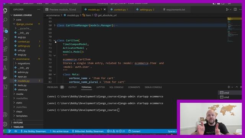The height and width of the screenshot is (138, 245).
Task: Open the PROBLEMS panel tab
Action: [56, 87]
